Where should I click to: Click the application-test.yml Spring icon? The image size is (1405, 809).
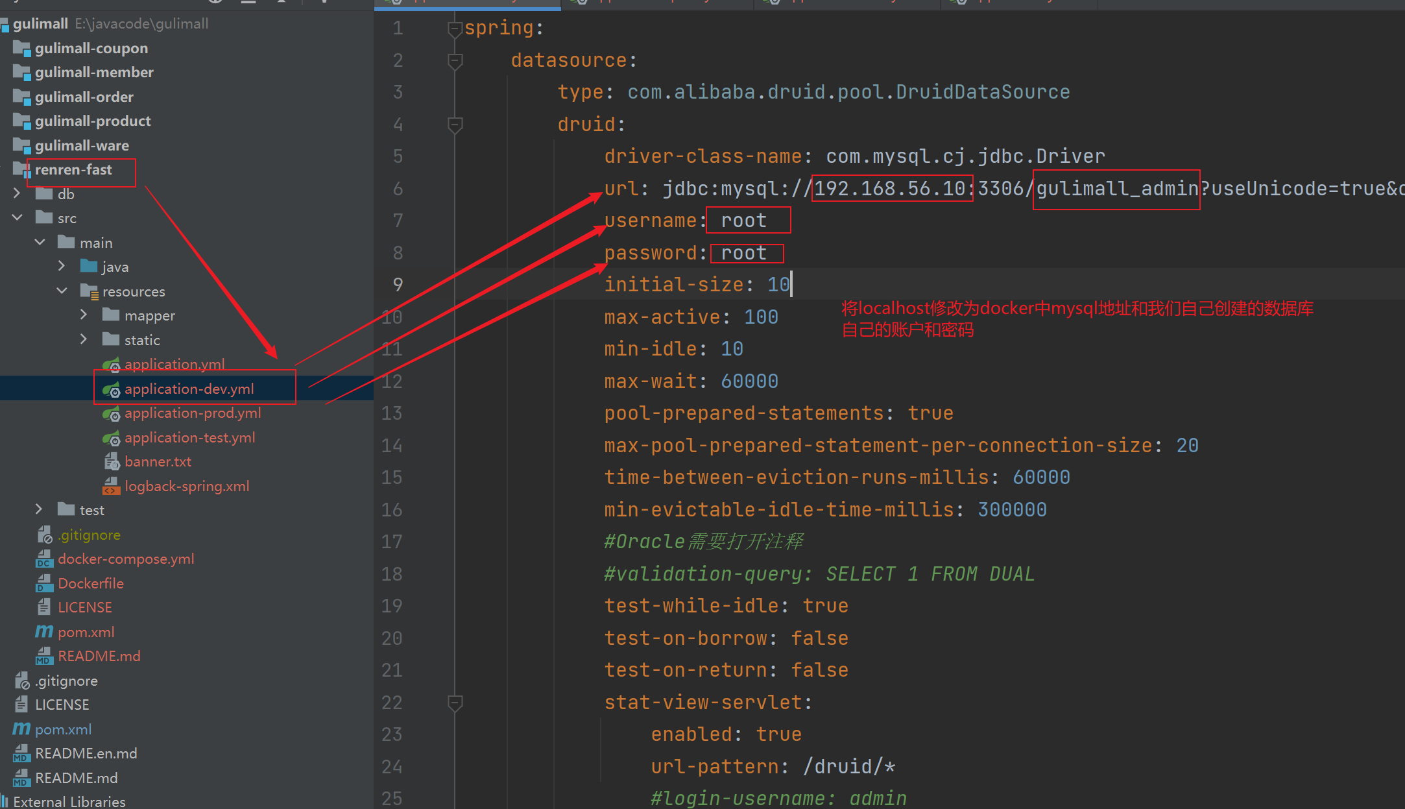[x=112, y=438]
